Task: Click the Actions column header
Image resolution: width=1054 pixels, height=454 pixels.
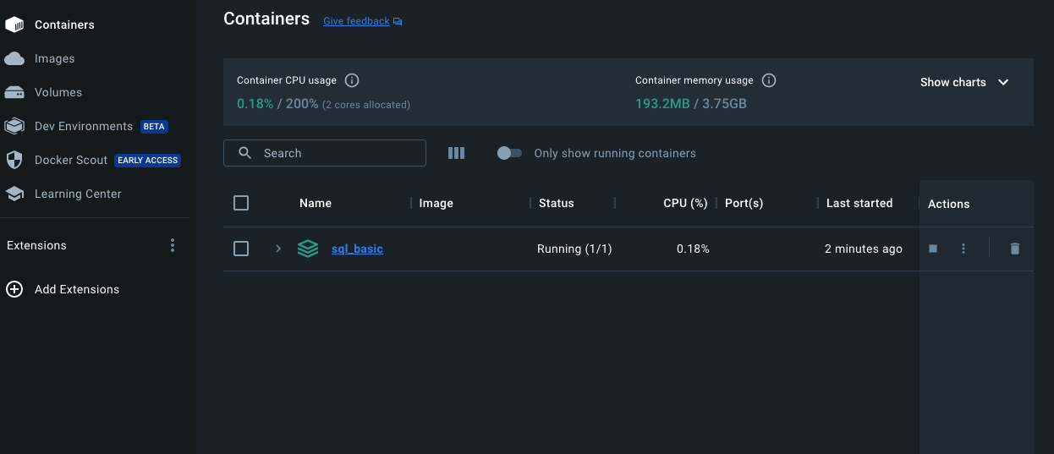Action: pyautogui.click(x=948, y=204)
